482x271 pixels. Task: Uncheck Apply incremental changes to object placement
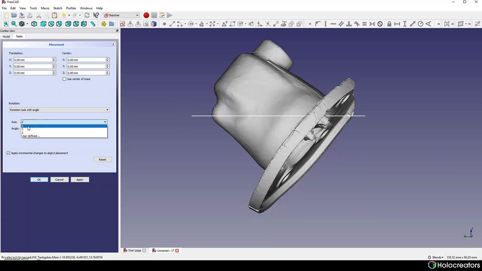point(8,153)
